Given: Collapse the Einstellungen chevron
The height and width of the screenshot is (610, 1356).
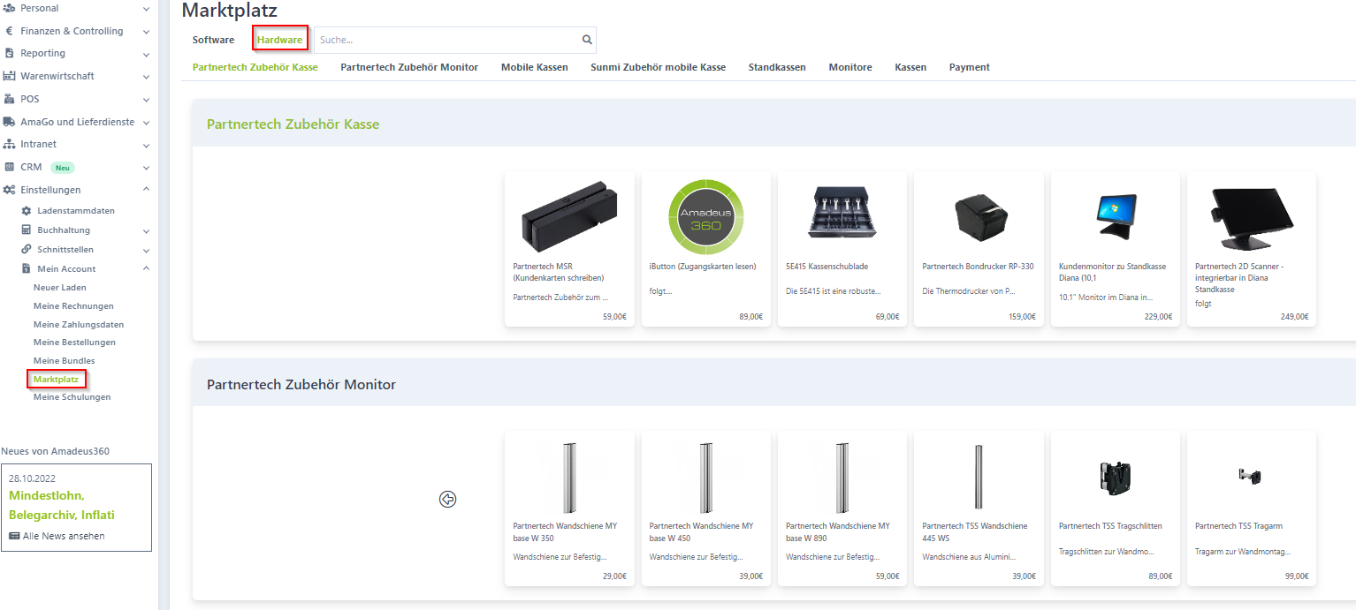Looking at the screenshot, I should pos(146,190).
